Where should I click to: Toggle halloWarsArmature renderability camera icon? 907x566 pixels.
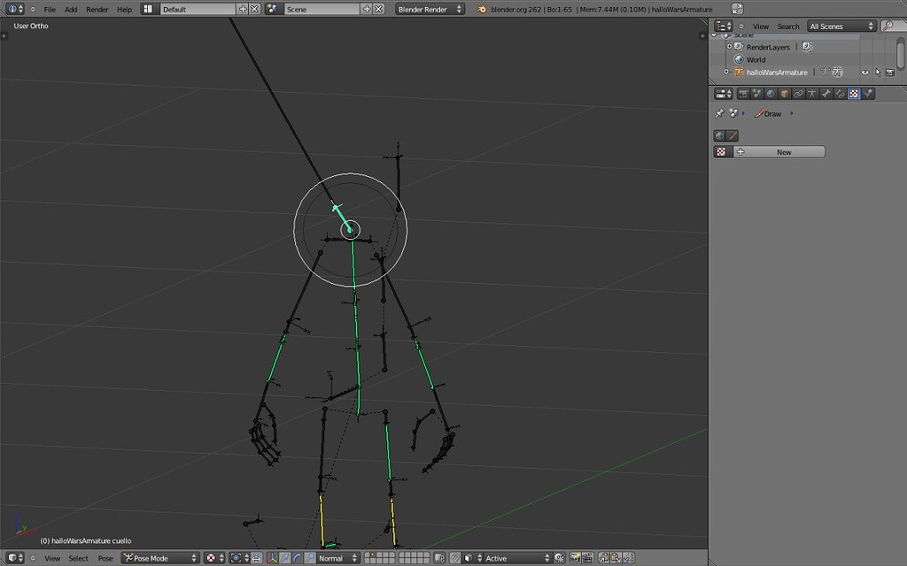(890, 73)
